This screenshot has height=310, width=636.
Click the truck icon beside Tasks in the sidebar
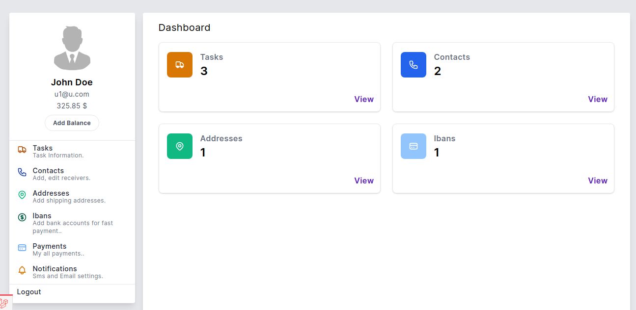tap(22, 150)
